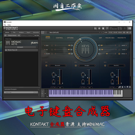Viewport: 135px width, 135px height.
Task: Toggle the CH 2 power button
Action: tap(76, 65)
